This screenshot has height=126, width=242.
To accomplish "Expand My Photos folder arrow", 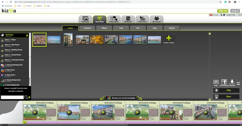I will pyautogui.click(x=27, y=35).
